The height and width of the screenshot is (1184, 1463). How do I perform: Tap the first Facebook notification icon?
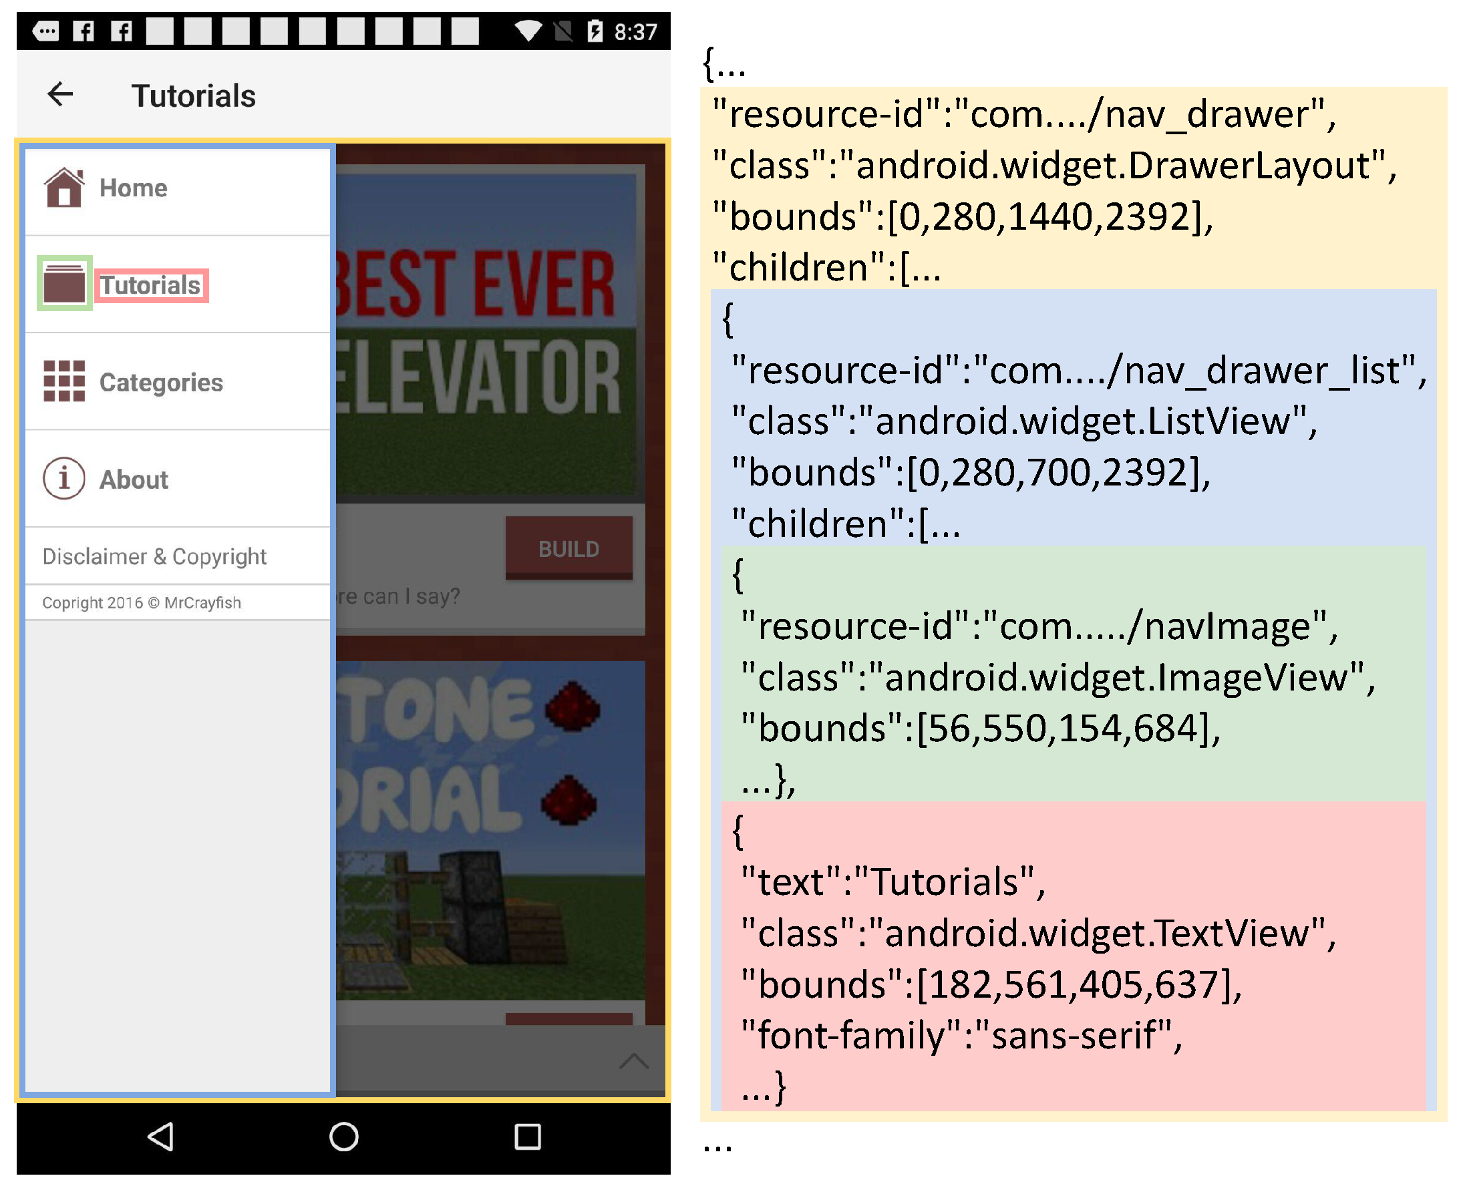tap(84, 31)
